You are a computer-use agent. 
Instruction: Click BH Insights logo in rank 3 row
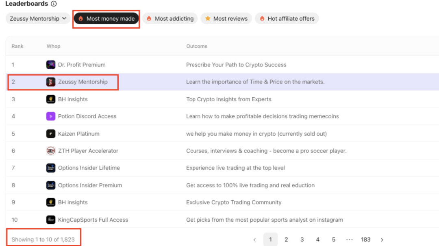[x=51, y=99]
